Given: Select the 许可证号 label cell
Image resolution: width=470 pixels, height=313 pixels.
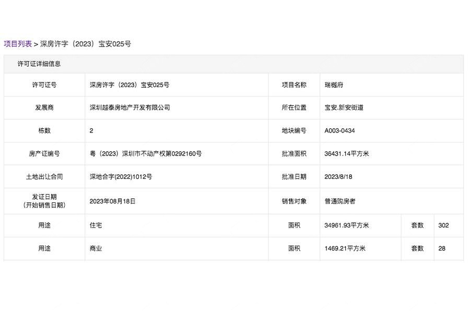Looking at the screenshot, I should 44,85.
